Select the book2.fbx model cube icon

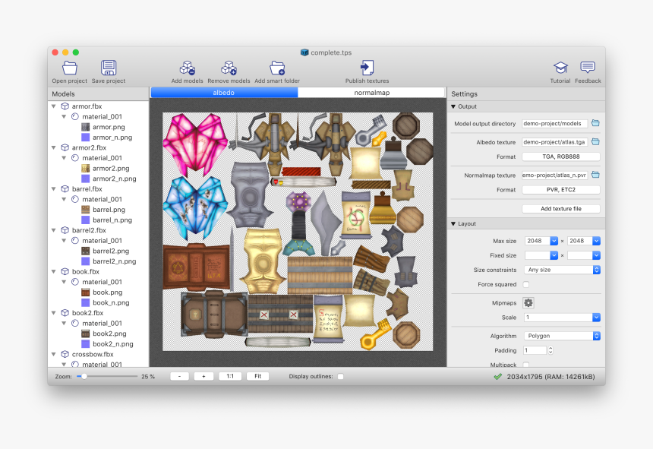click(65, 313)
